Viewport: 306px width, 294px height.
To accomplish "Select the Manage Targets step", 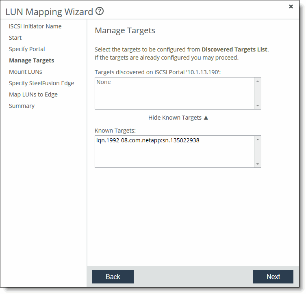I will tap(31, 60).
